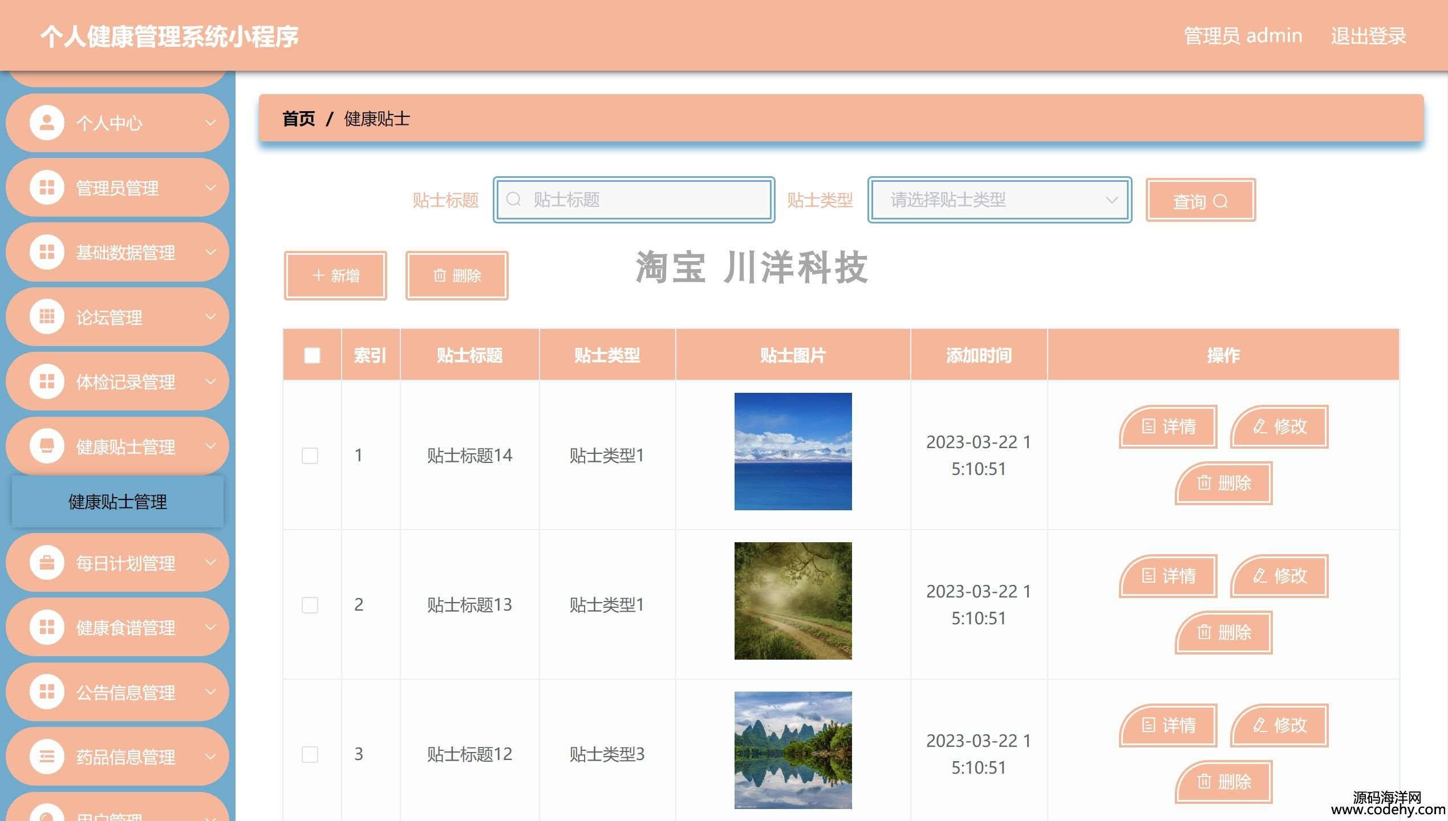Viewport: 1448px width, 821px height.
Task: Click the 删除 trash icon for 贴士标题13
Action: 1204,632
